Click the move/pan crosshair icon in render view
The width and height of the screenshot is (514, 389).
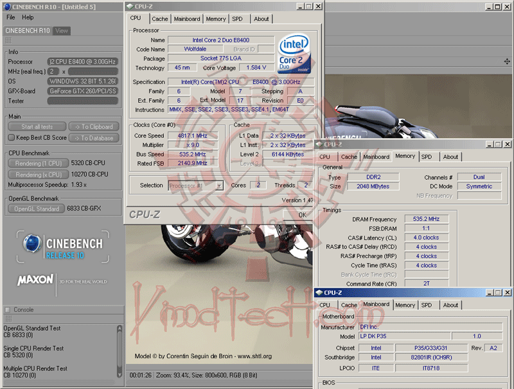507,62
